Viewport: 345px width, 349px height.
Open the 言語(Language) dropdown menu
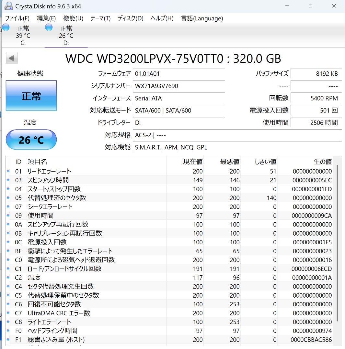coord(201,18)
